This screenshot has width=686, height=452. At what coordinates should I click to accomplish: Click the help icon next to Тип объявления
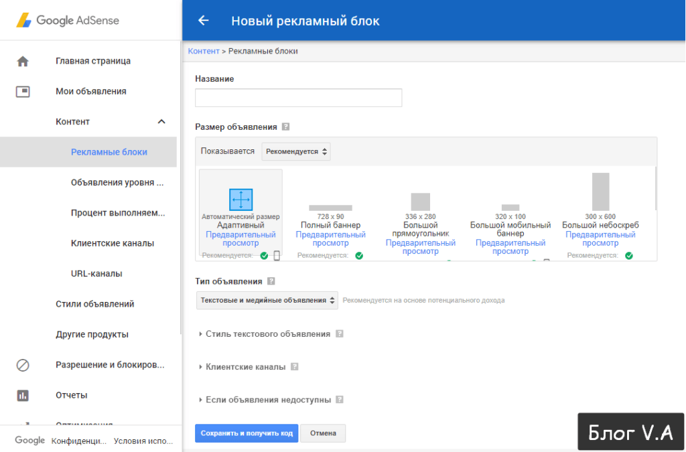(271, 281)
